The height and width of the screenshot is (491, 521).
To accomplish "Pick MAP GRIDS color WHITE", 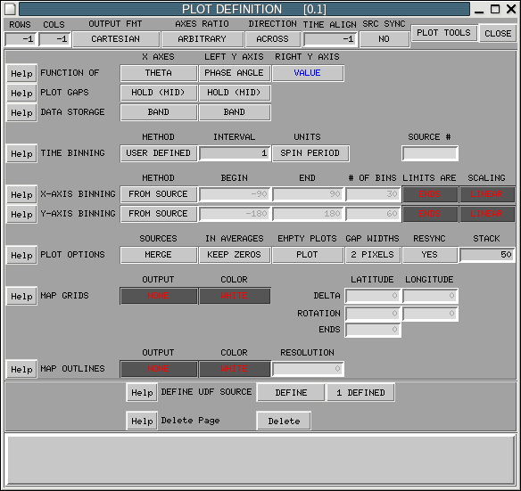I will [234, 296].
